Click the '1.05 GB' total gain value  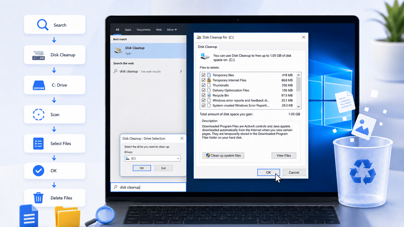pos(294,114)
